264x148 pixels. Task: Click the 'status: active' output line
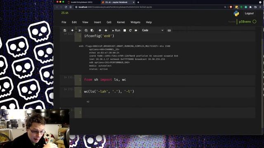pyautogui.click(x=98, y=69)
